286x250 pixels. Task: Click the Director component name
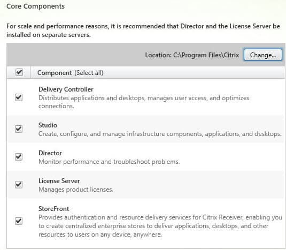[x=50, y=153]
